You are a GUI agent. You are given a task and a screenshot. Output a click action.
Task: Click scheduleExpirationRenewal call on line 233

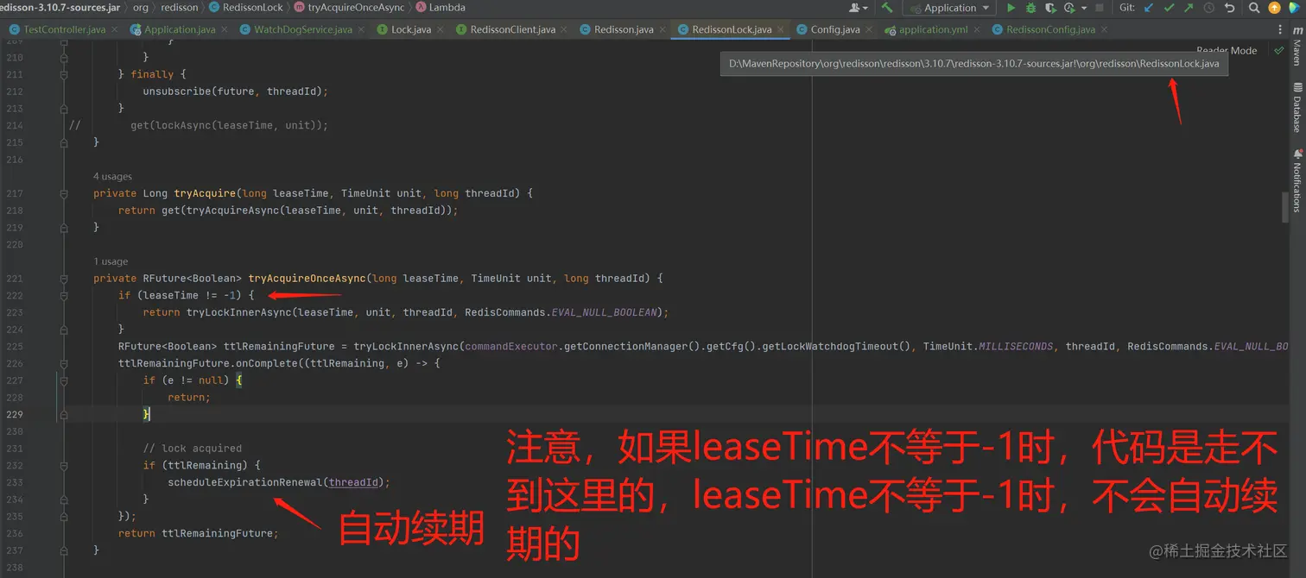pos(244,482)
